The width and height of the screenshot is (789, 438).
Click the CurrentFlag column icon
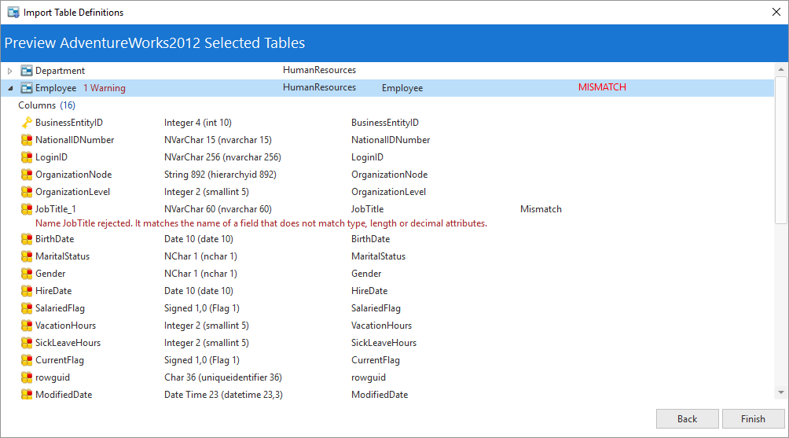27,360
